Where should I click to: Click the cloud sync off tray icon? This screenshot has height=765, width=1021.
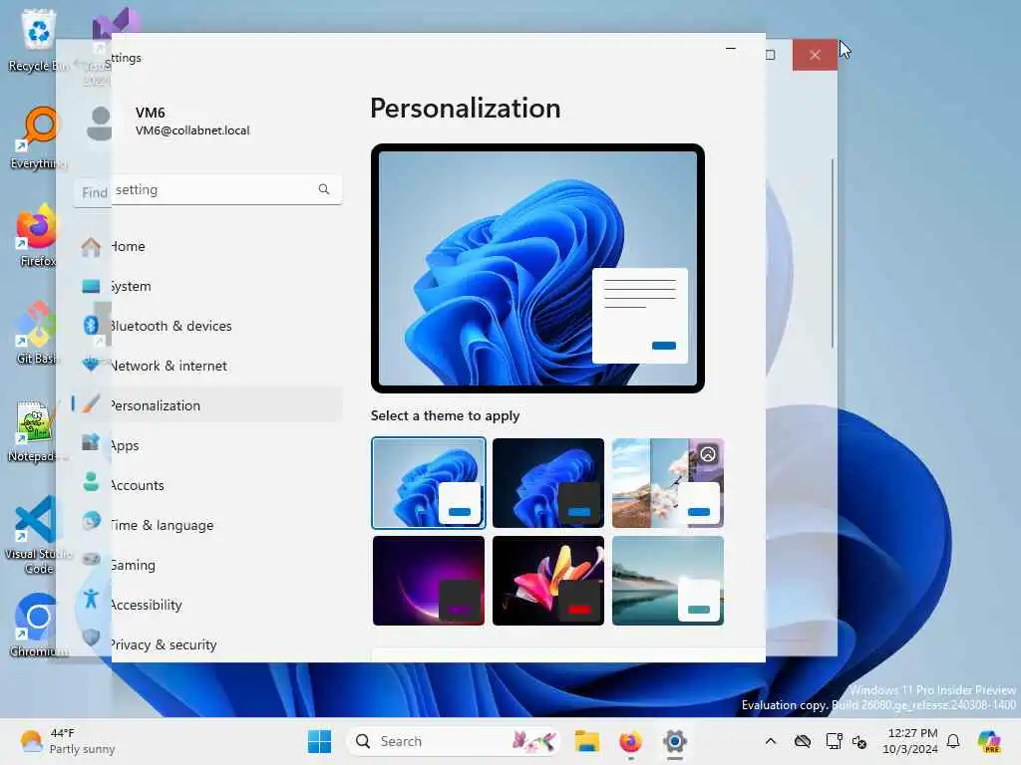803,741
